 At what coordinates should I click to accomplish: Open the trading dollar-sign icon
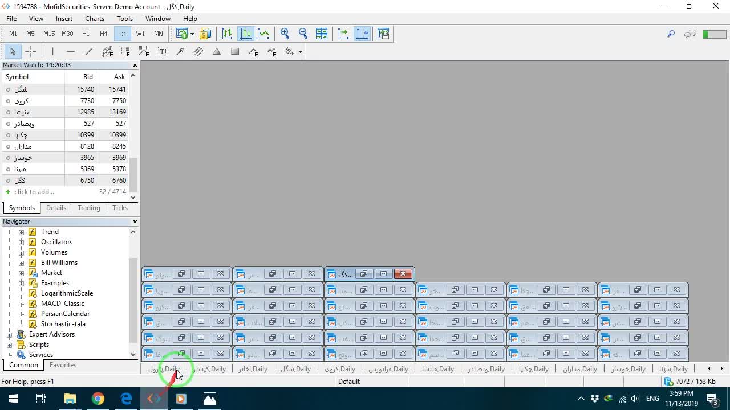(x=205, y=34)
